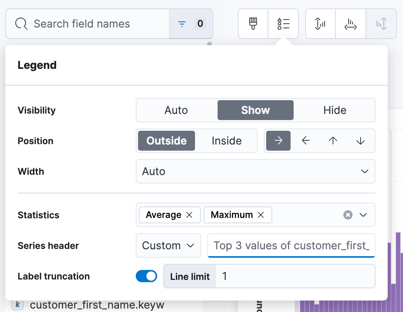Open the left vertical axis settings
Image resolution: width=403 pixels, height=312 pixels.
pyautogui.click(x=320, y=23)
